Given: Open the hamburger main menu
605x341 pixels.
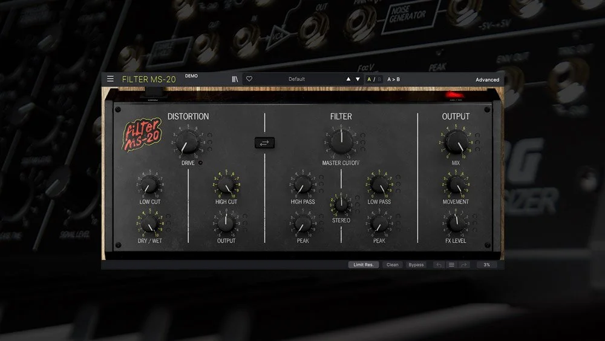Looking at the screenshot, I should click(x=110, y=79).
